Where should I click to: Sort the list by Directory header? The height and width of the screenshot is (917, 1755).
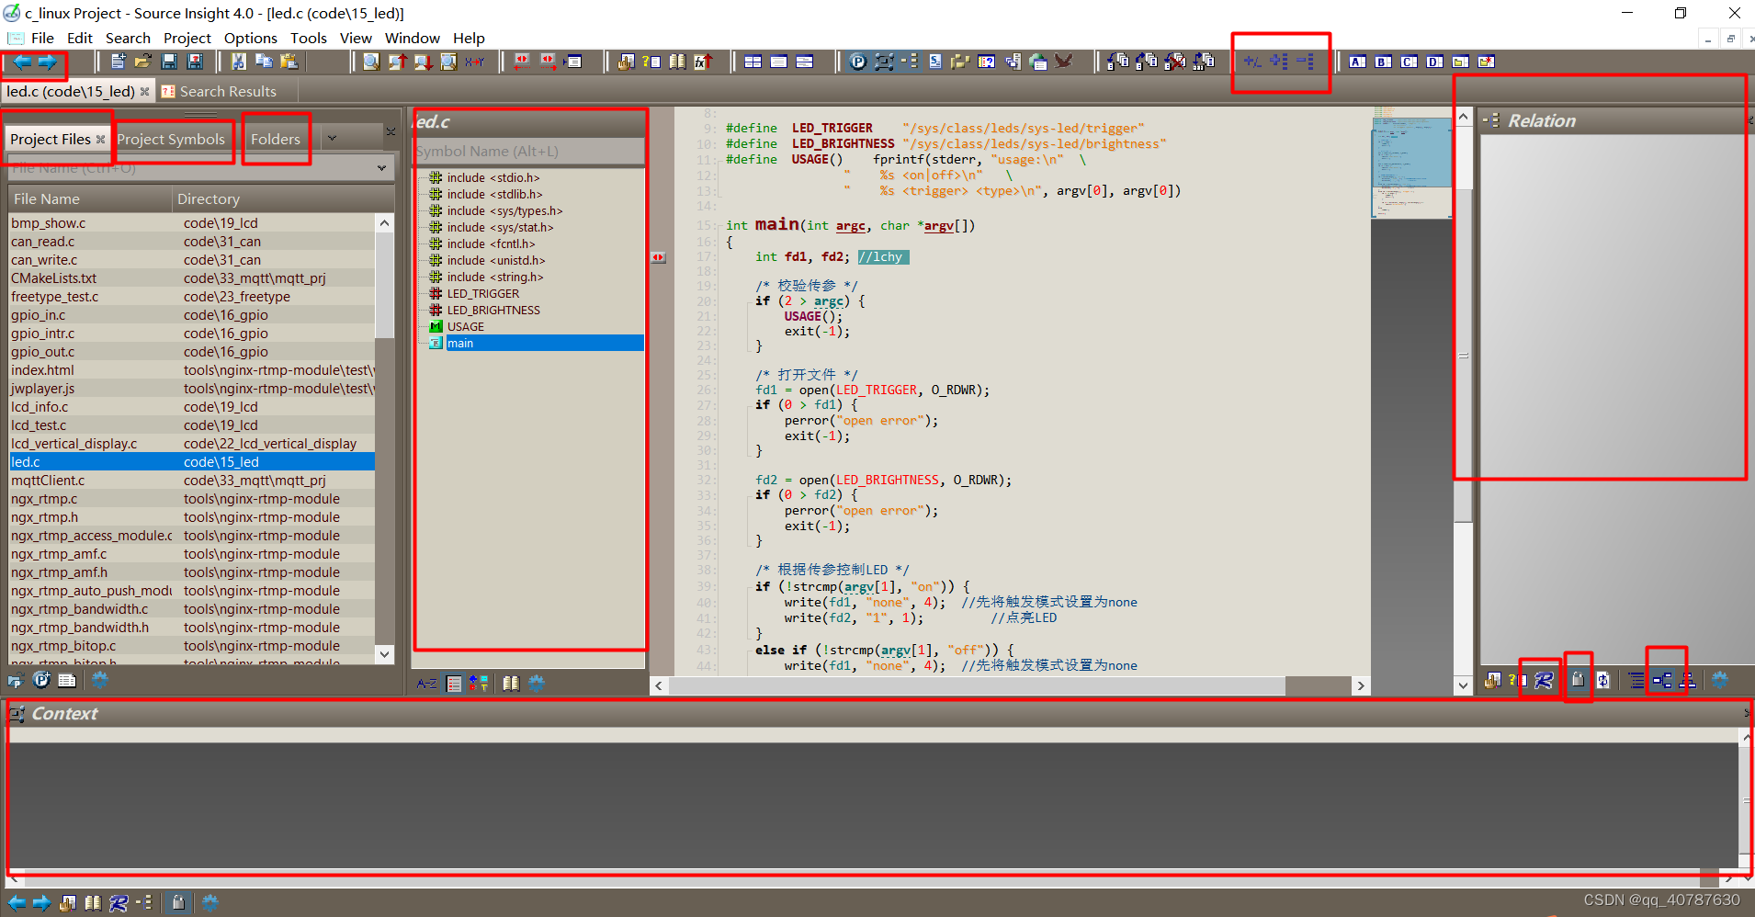283,198
